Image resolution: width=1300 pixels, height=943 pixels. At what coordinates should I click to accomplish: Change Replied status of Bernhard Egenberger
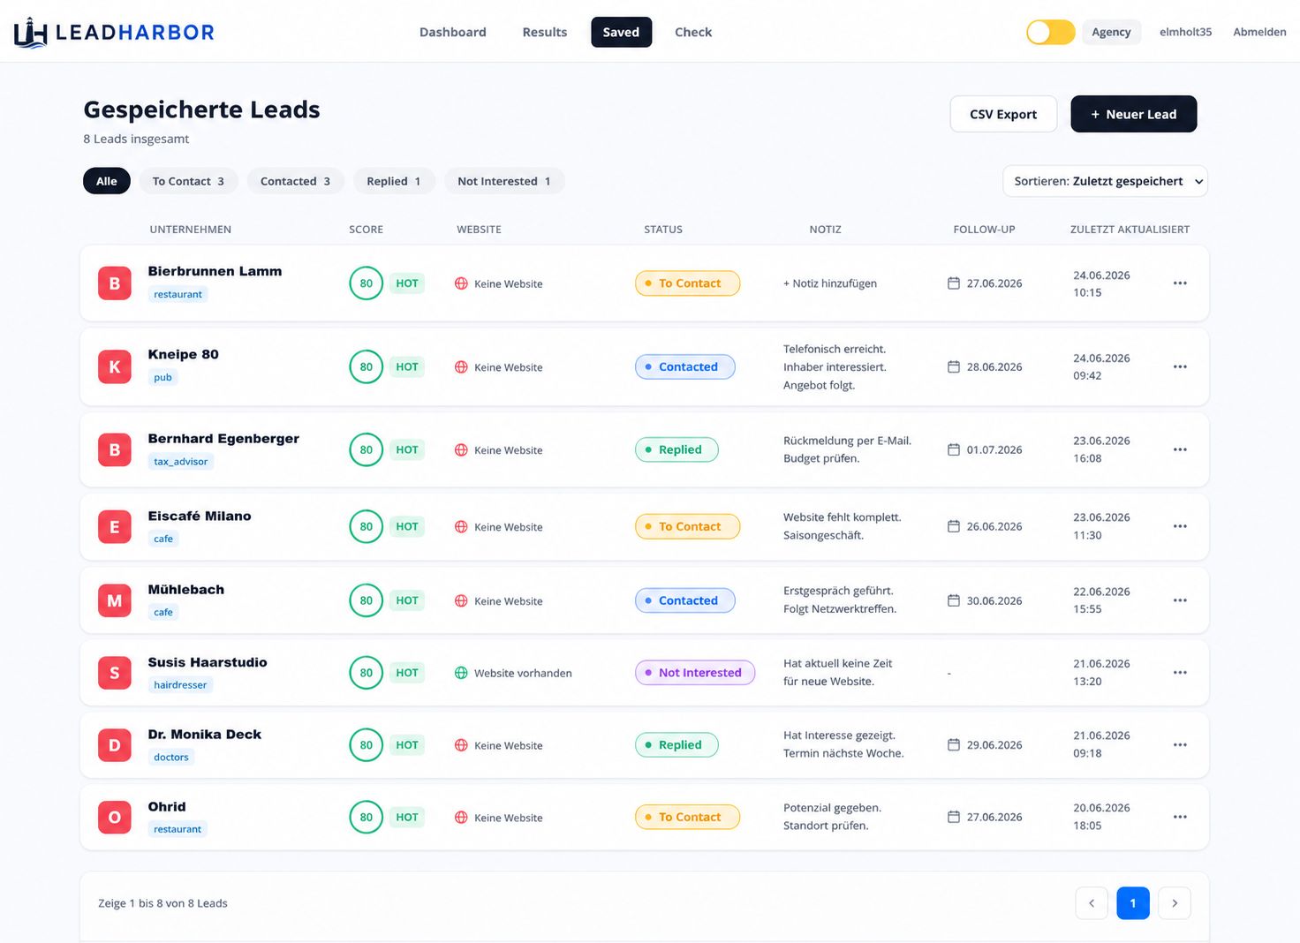(x=676, y=449)
